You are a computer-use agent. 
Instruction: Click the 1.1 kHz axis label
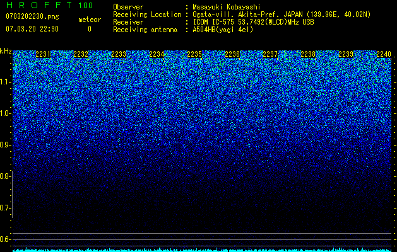coord(6,82)
